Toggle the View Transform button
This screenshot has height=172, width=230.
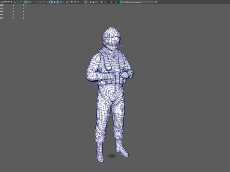121,2
